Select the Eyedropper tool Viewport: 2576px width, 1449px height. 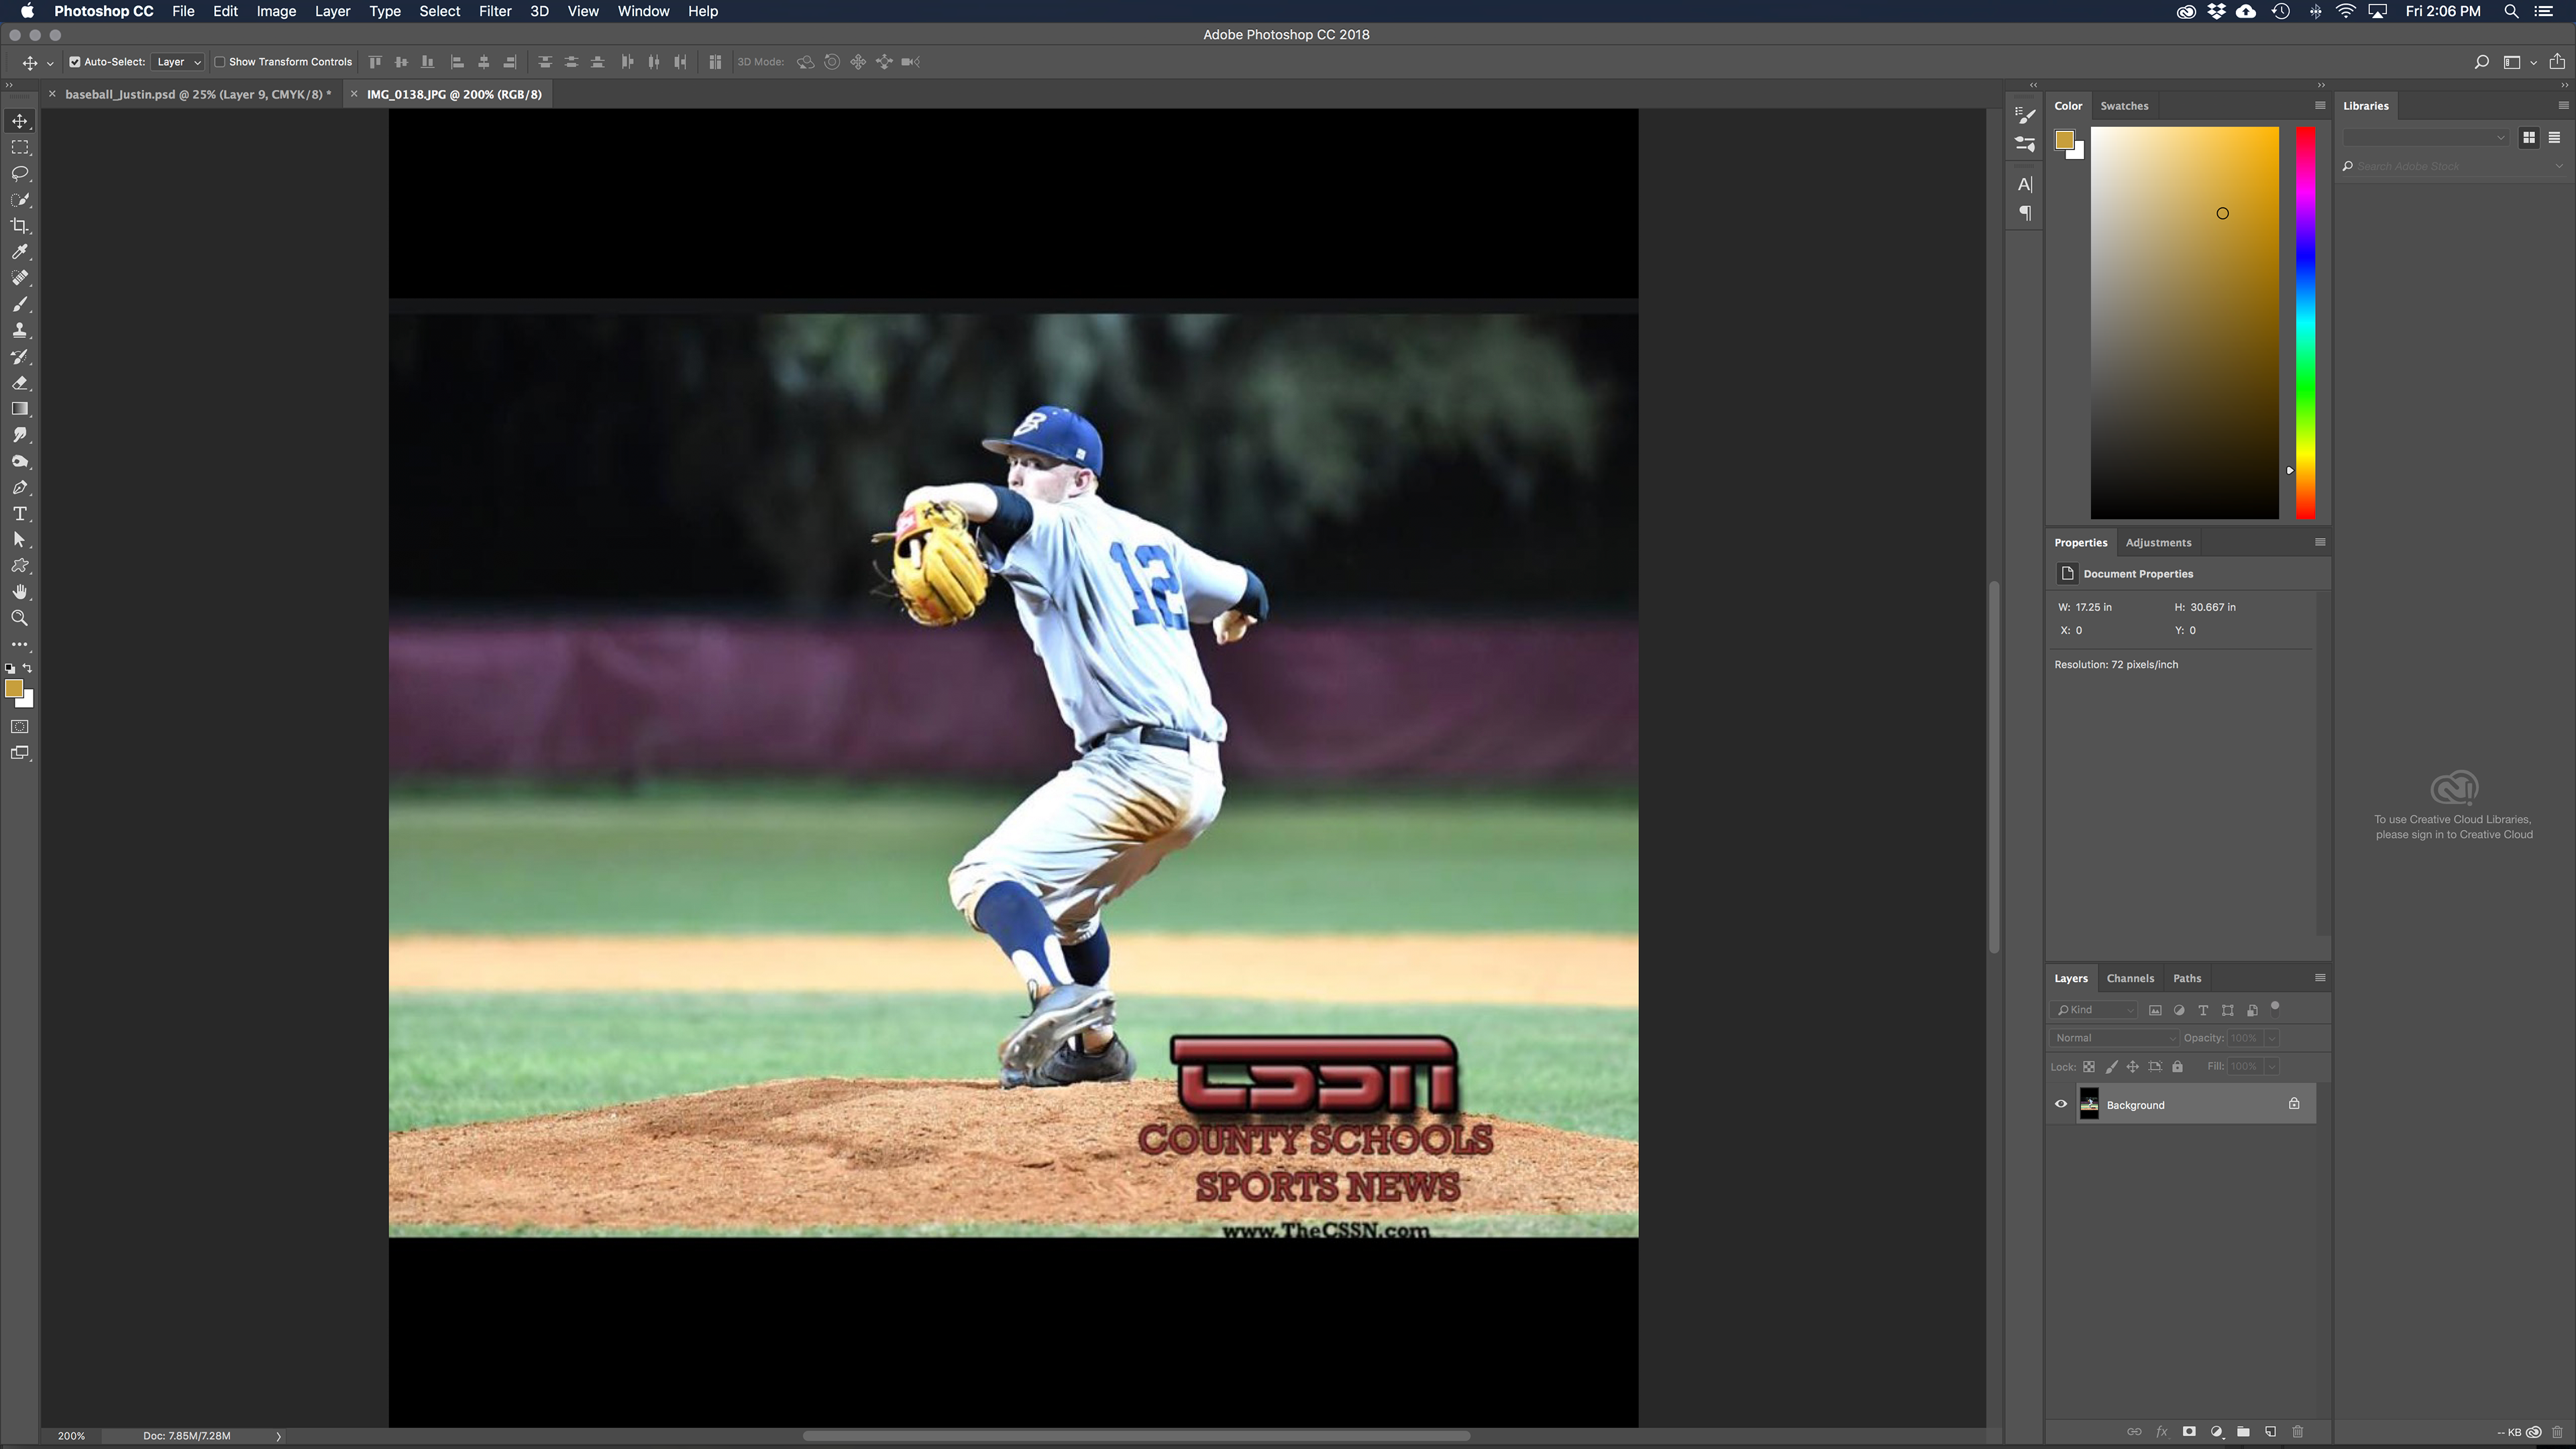click(x=19, y=252)
